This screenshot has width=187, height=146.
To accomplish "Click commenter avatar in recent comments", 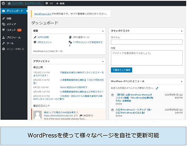I will [x=38, y=115].
